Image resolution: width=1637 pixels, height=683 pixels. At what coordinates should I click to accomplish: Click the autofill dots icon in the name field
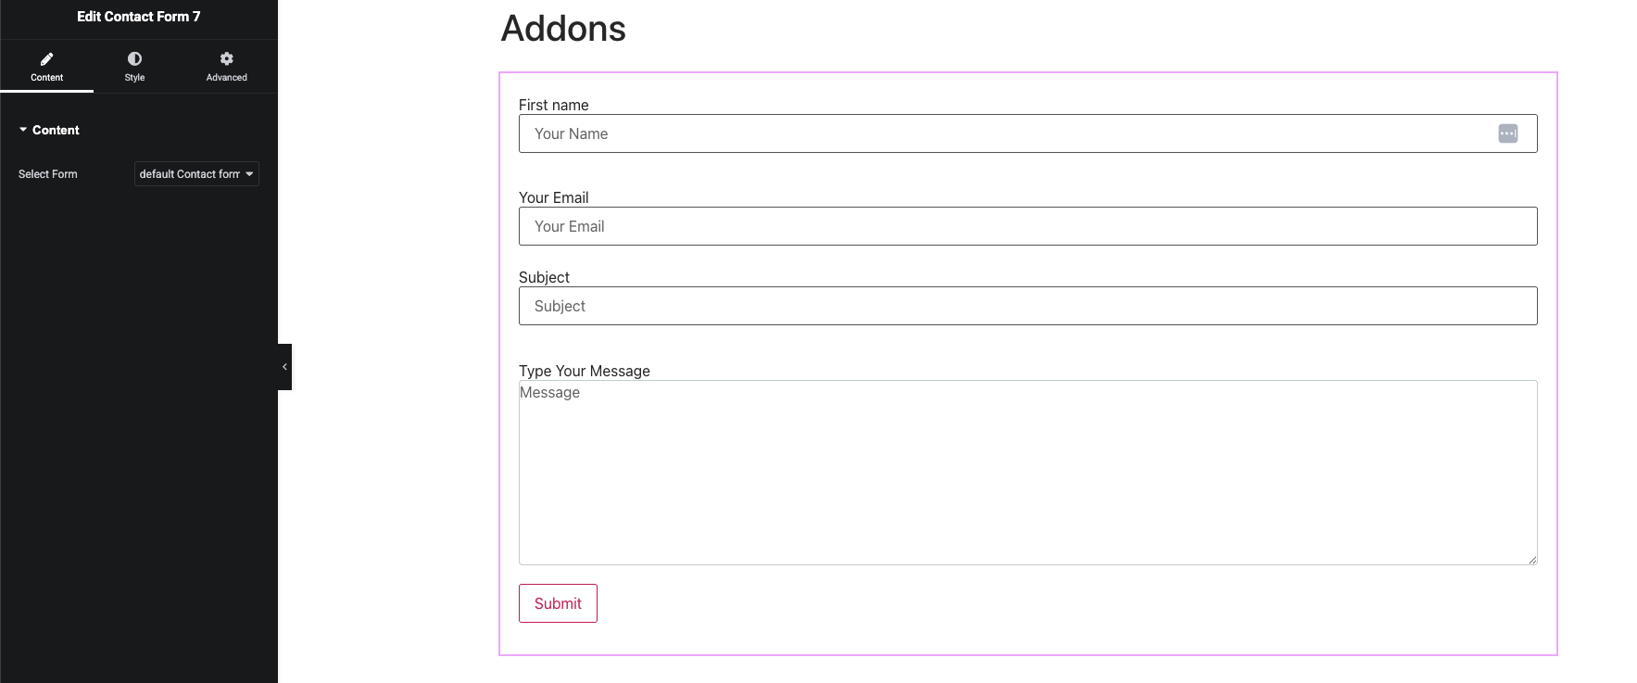click(x=1507, y=133)
